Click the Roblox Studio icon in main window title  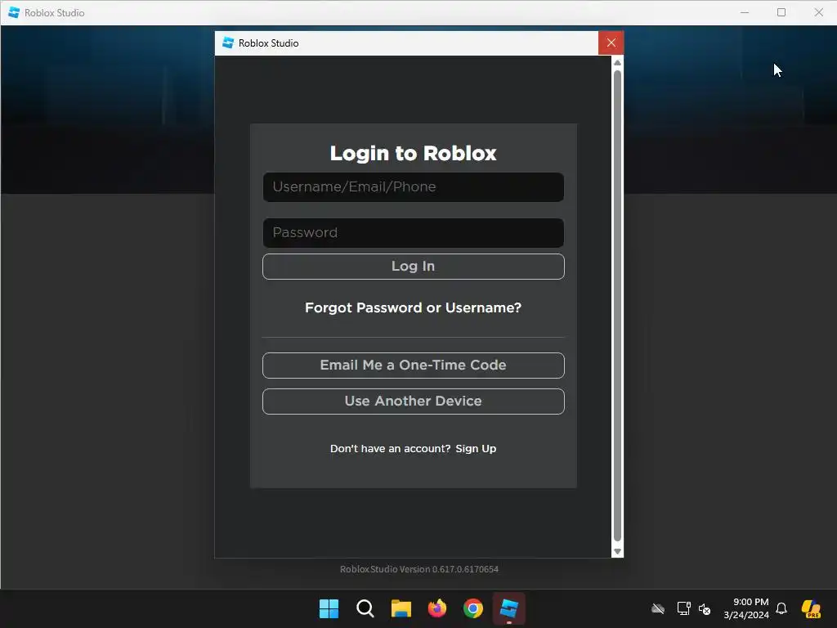(14, 12)
